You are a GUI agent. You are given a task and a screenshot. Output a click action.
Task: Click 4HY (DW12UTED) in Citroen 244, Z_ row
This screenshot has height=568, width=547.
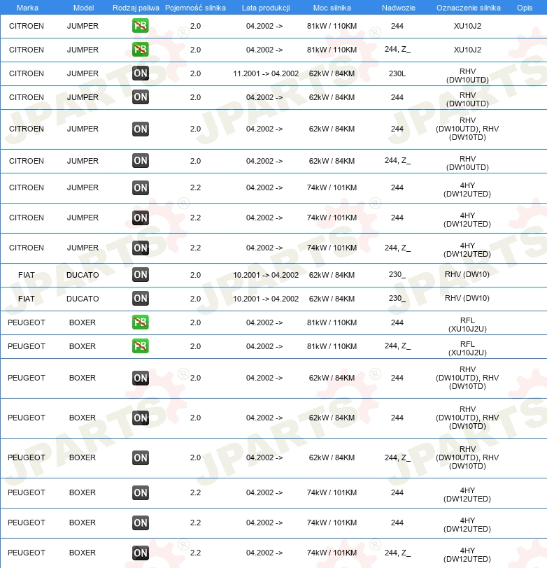point(467,250)
